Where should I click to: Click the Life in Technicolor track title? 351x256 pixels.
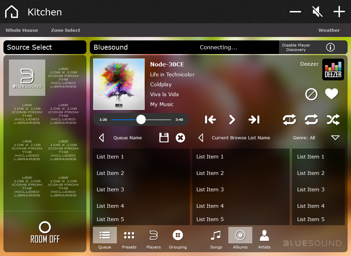[x=172, y=75]
